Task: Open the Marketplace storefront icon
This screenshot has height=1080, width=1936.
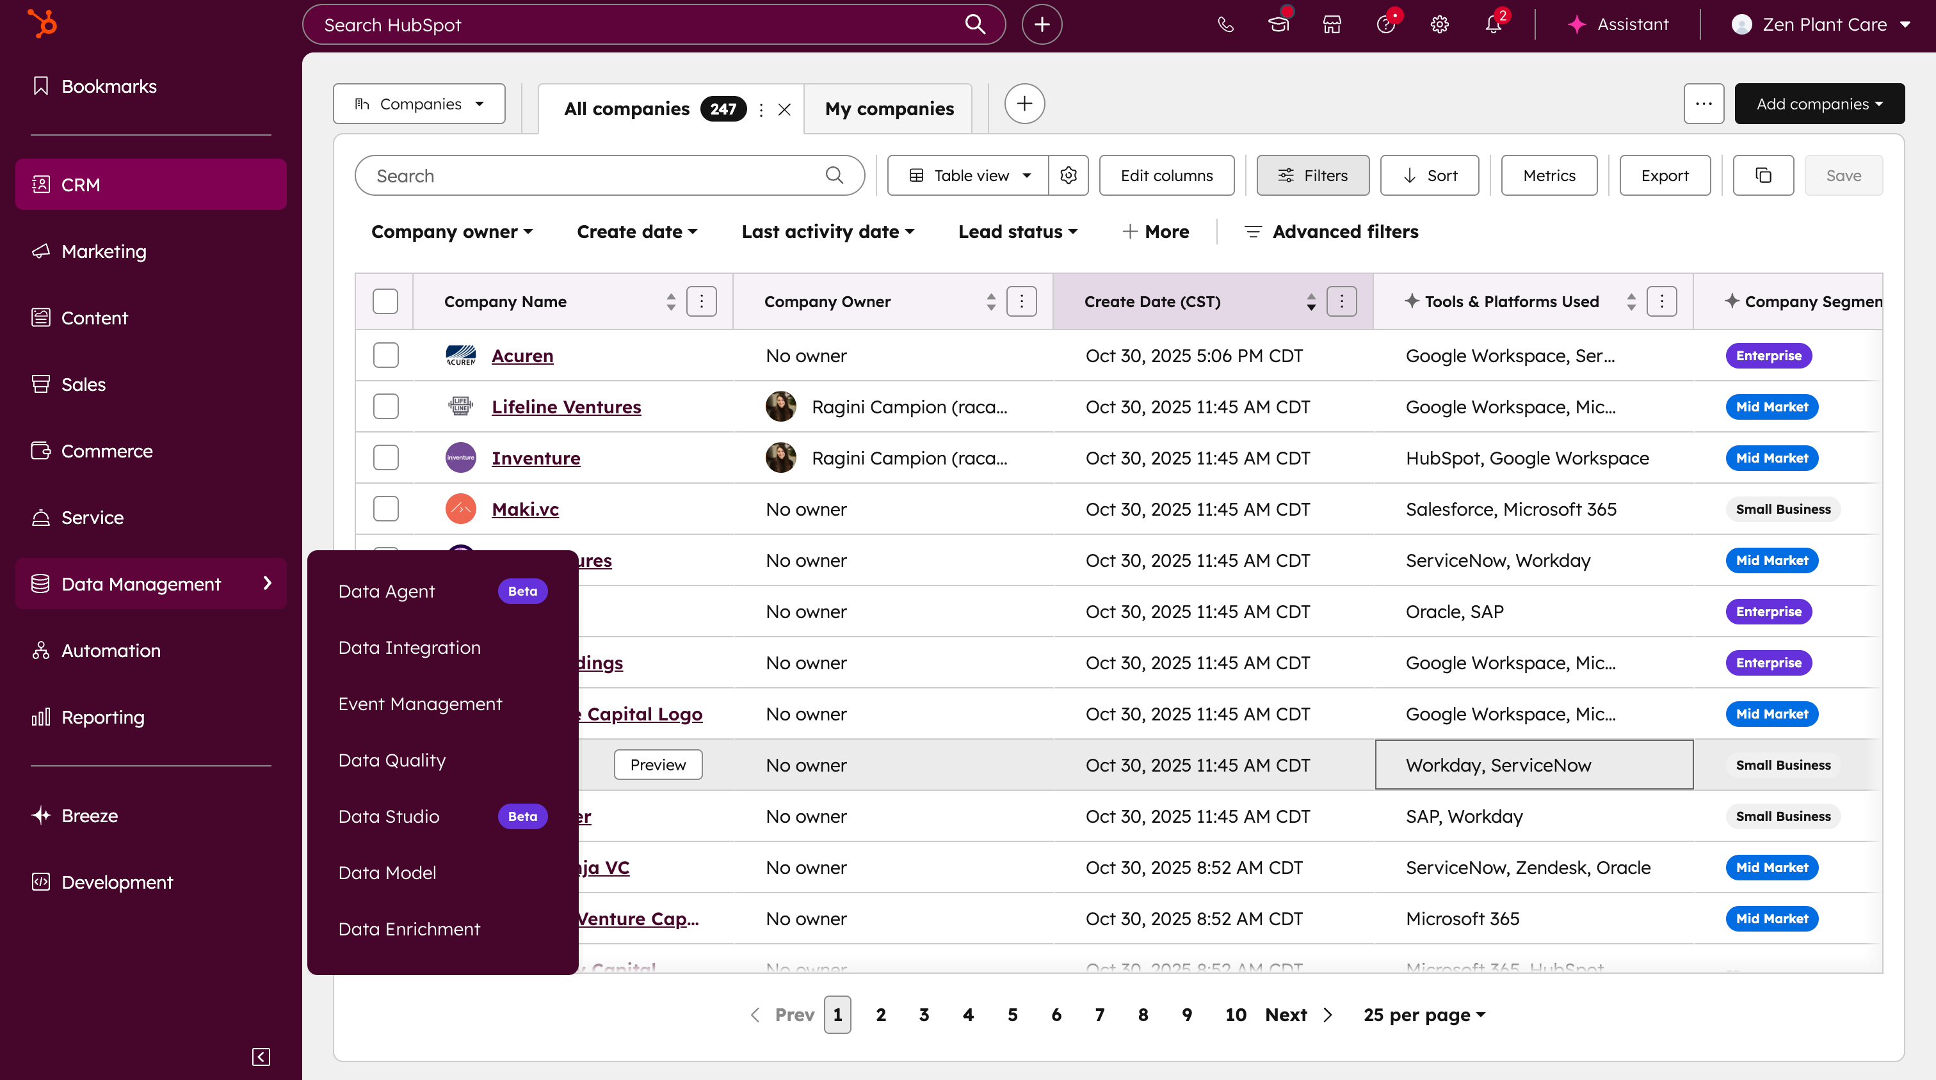Action: (1332, 25)
